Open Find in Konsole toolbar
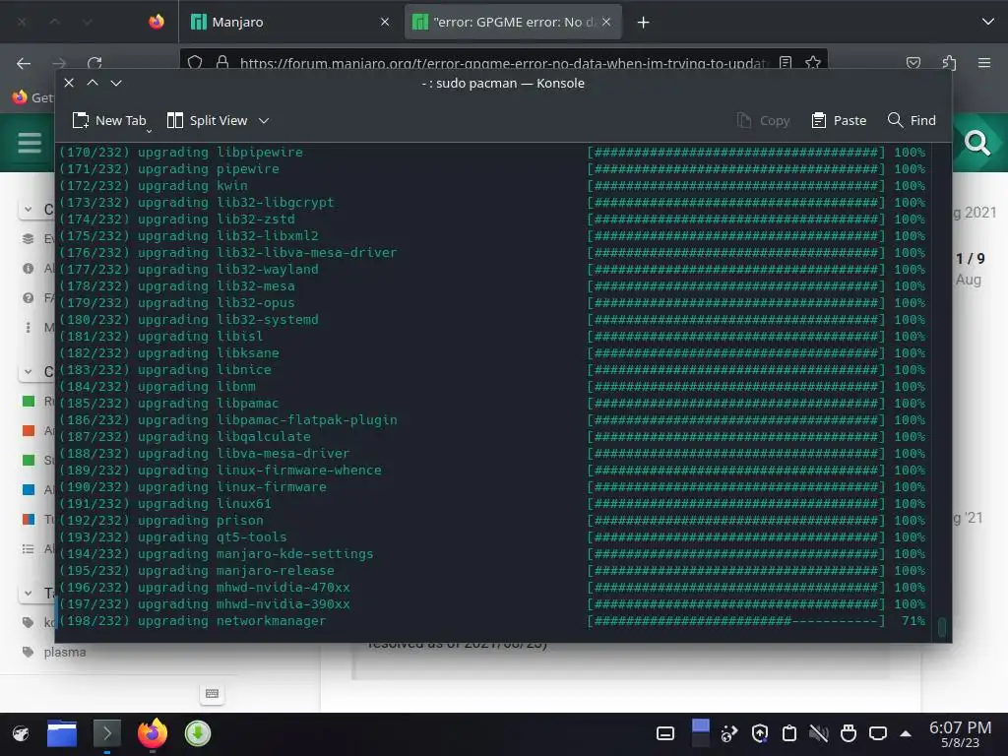The width and height of the screenshot is (1008, 756). click(912, 120)
